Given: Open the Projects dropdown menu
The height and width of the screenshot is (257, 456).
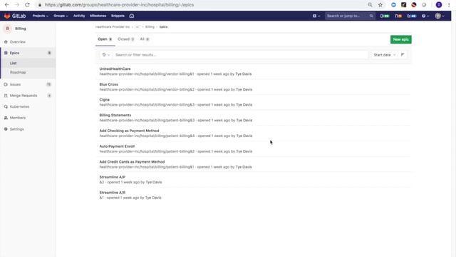Looking at the screenshot, I should (x=41, y=16).
